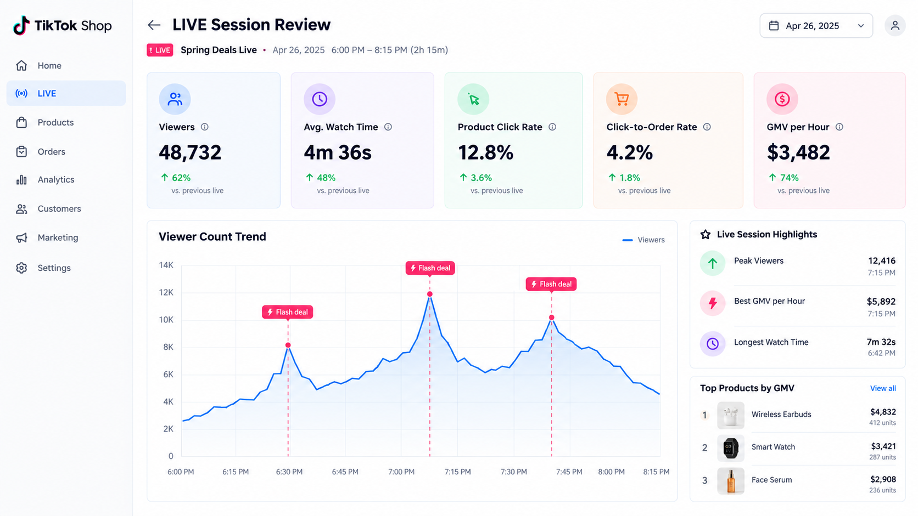Click the Best GMV per Hour value $5,892

(x=881, y=301)
